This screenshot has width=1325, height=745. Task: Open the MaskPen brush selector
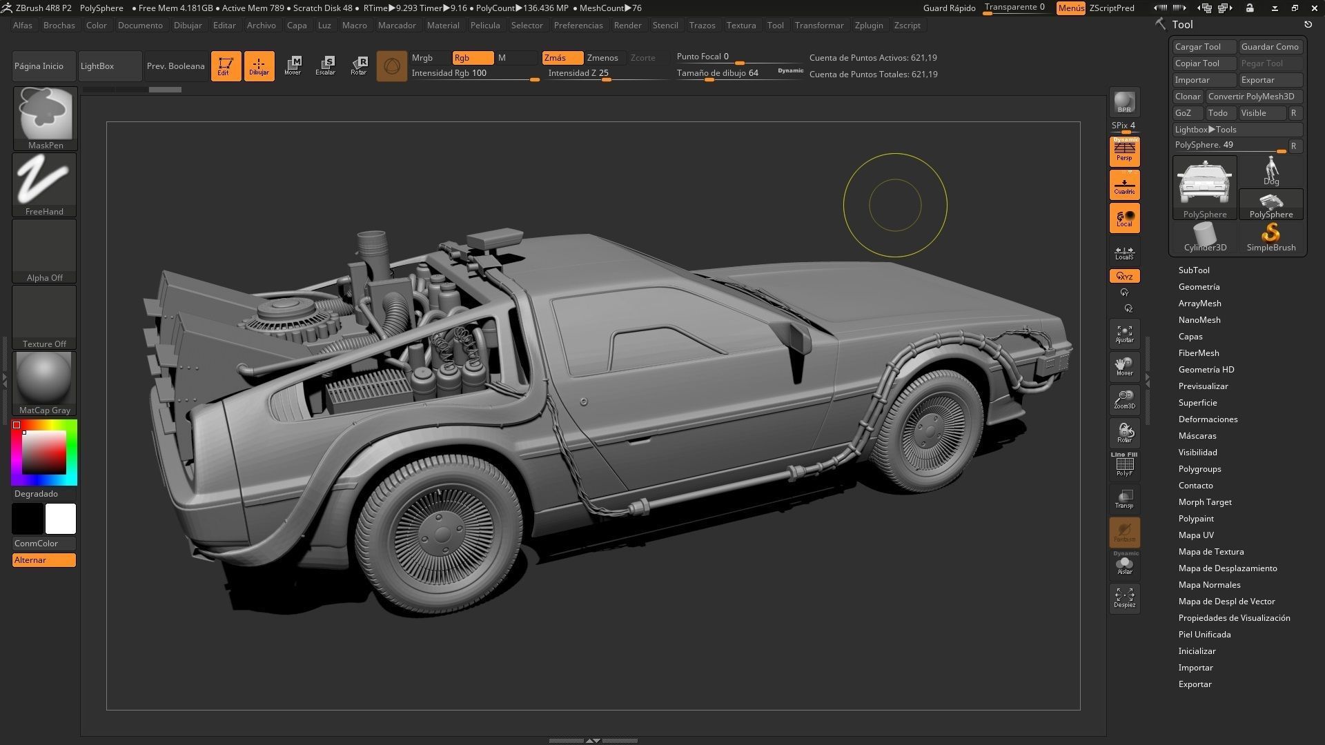point(45,118)
